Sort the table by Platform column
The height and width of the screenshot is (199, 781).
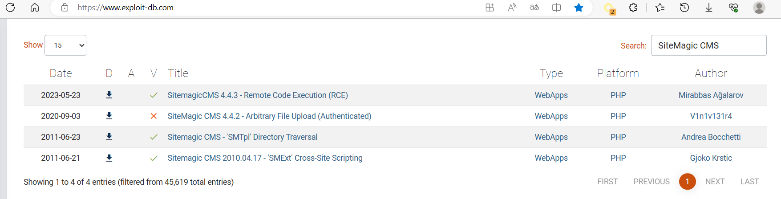click(x=618, y=73)
